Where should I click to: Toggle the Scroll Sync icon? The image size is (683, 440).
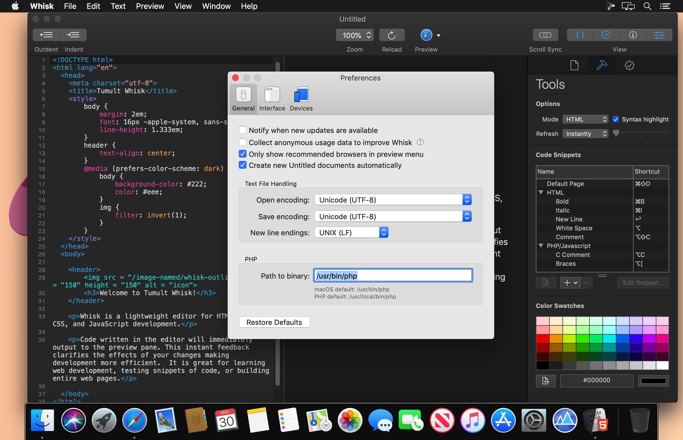545,35
